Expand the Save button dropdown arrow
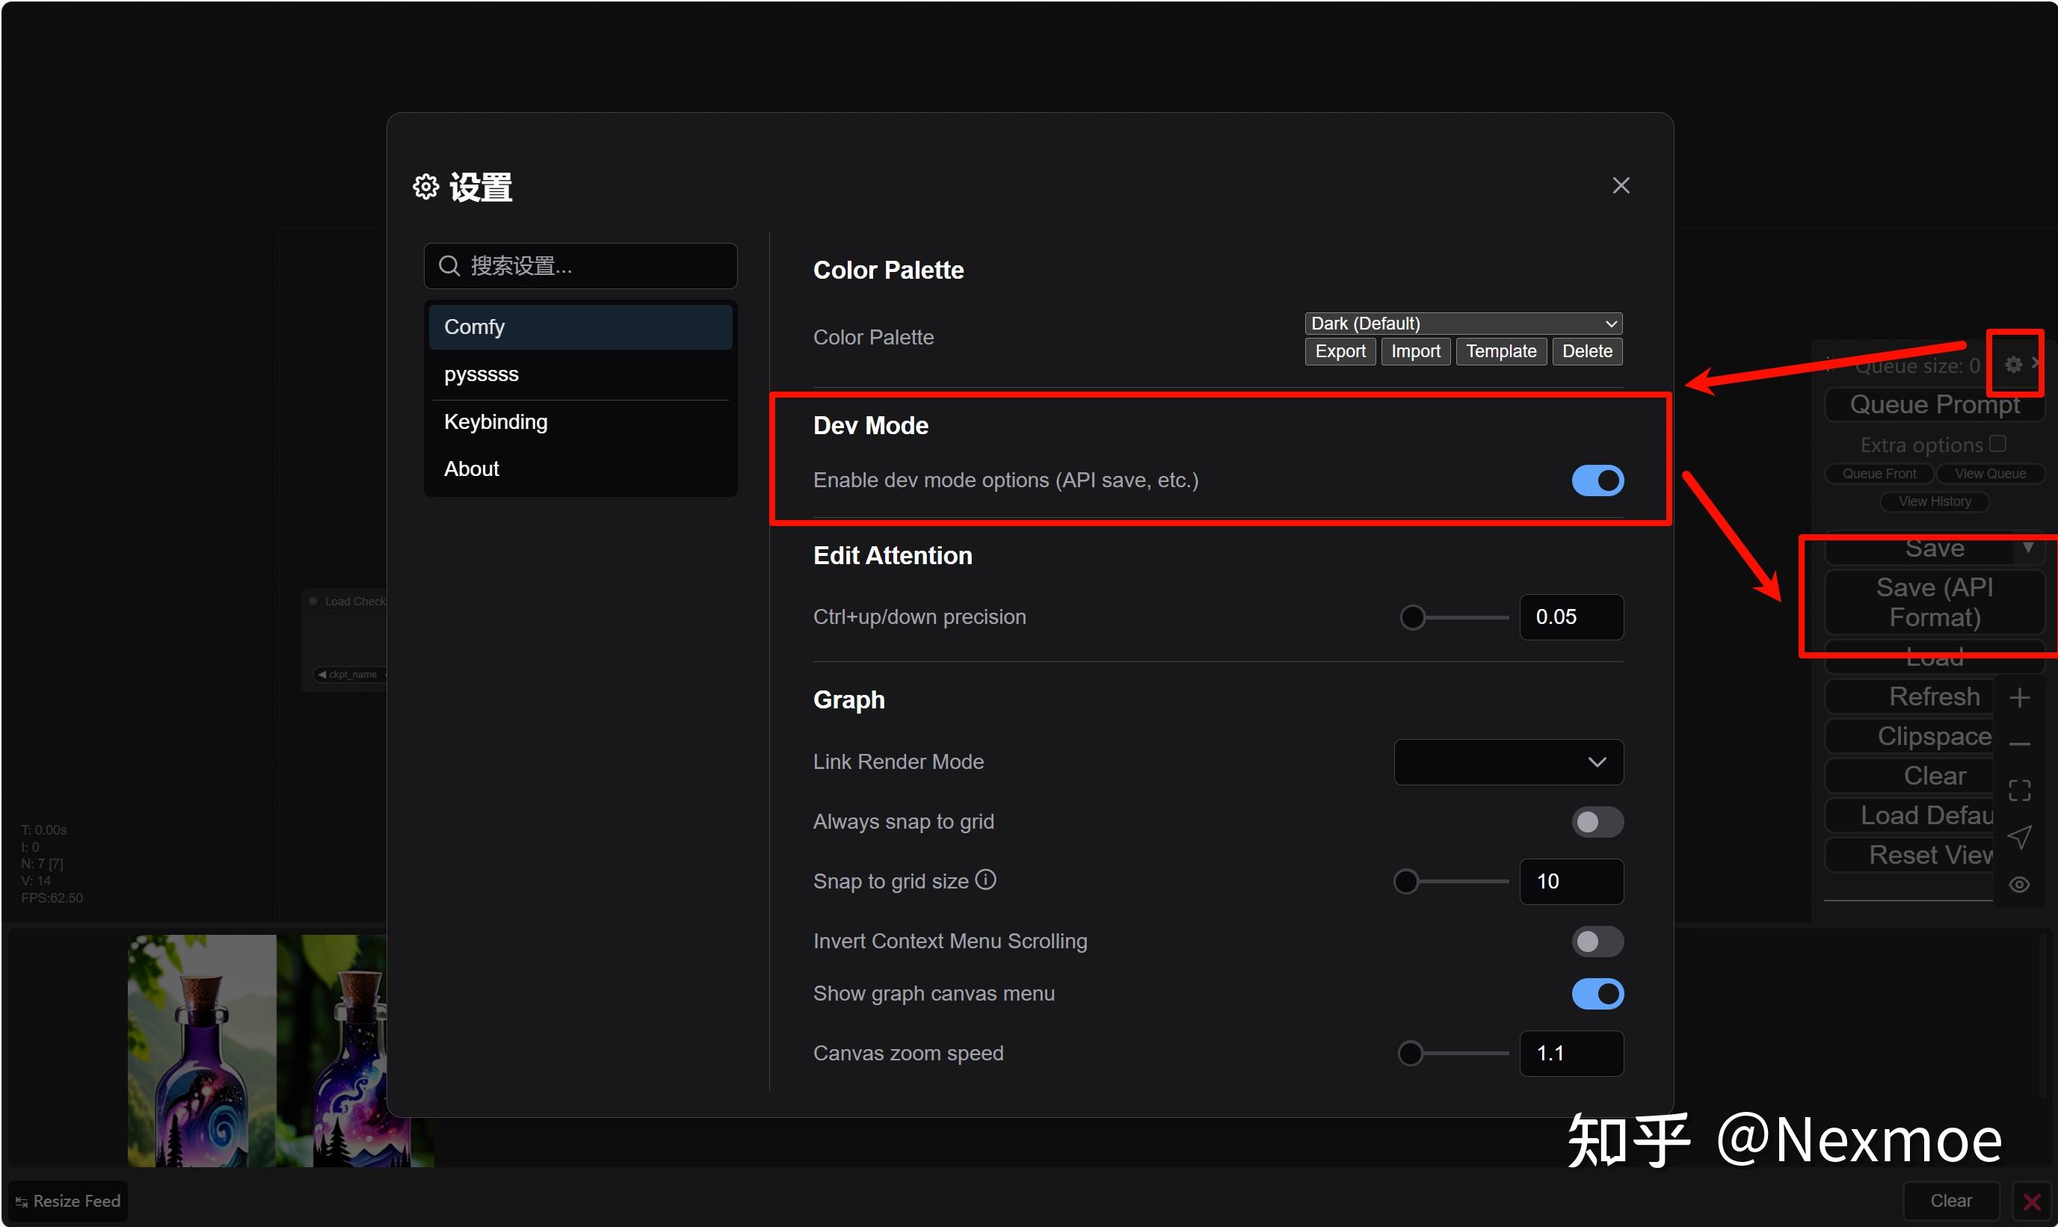The width and height of the screenshot is (2058, 1227). [2030, 546]
